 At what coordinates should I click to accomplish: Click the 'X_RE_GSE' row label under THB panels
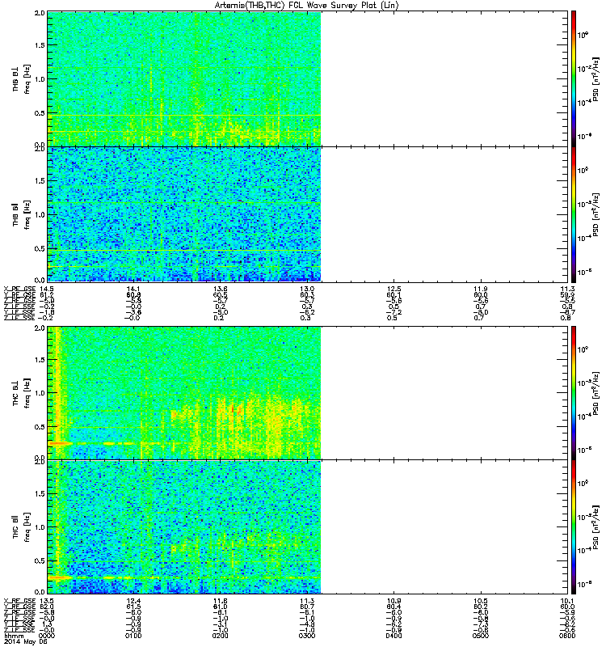click(x=19, y=289)
